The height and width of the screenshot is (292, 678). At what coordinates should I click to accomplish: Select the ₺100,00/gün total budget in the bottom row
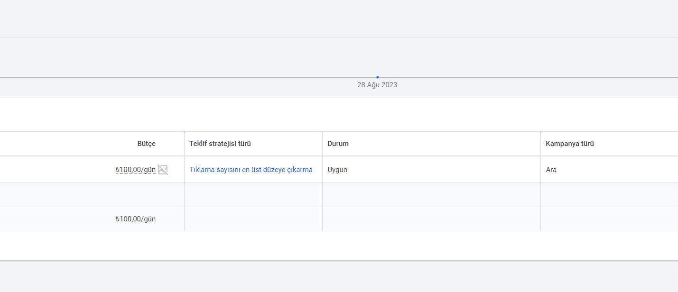[135, 219]
